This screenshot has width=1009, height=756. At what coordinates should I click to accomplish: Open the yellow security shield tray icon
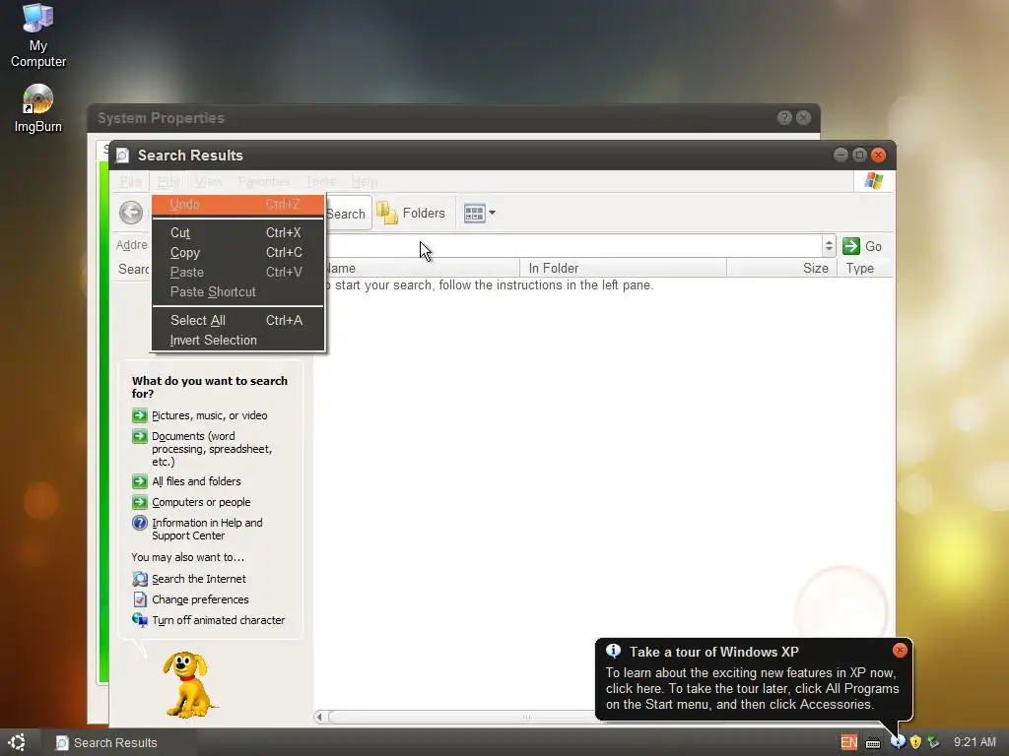pyautogui.click(x=915, y=742)
